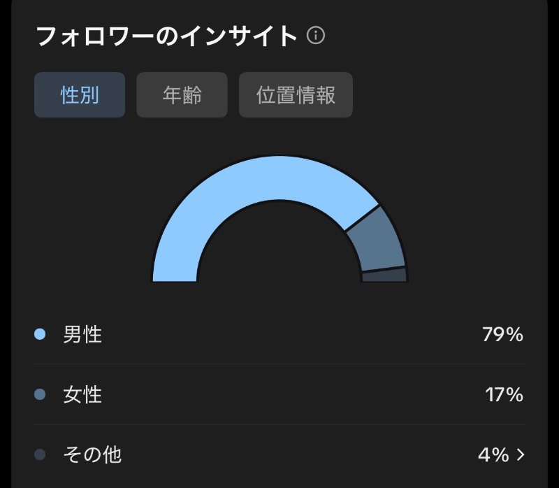Click the 17% value for 女性
The image size is (559, 488).
pyautogui.click(x=504, y=395)
